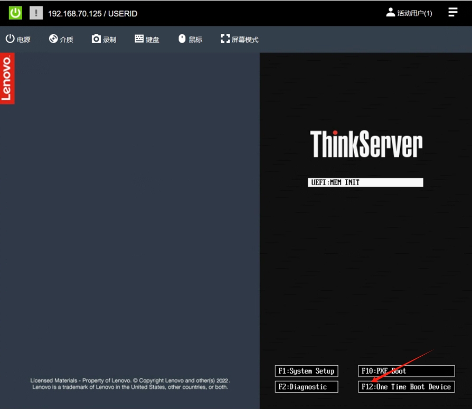Open the 录制 capture menu

pyautogui.click(x=104, y=39)
